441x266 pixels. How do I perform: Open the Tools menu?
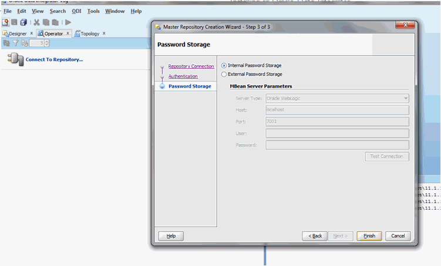[93, 11]
